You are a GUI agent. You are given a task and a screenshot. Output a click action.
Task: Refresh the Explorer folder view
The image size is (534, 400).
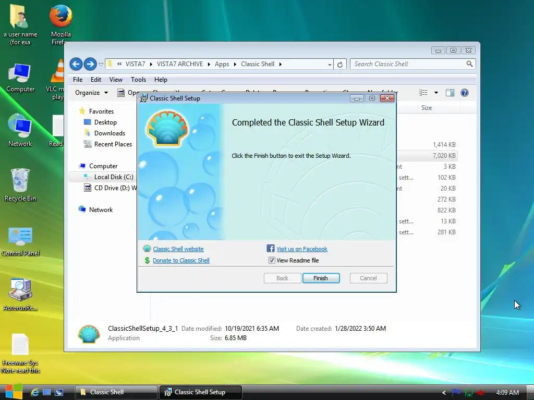(x=340, y=64)
